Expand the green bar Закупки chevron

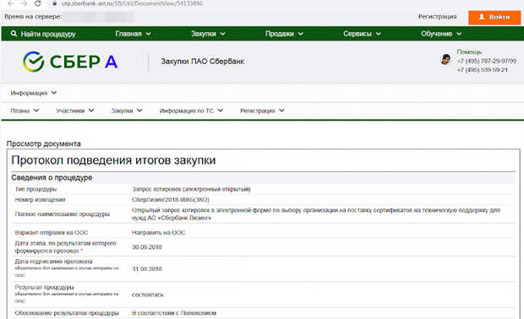[x=222, y=34]
